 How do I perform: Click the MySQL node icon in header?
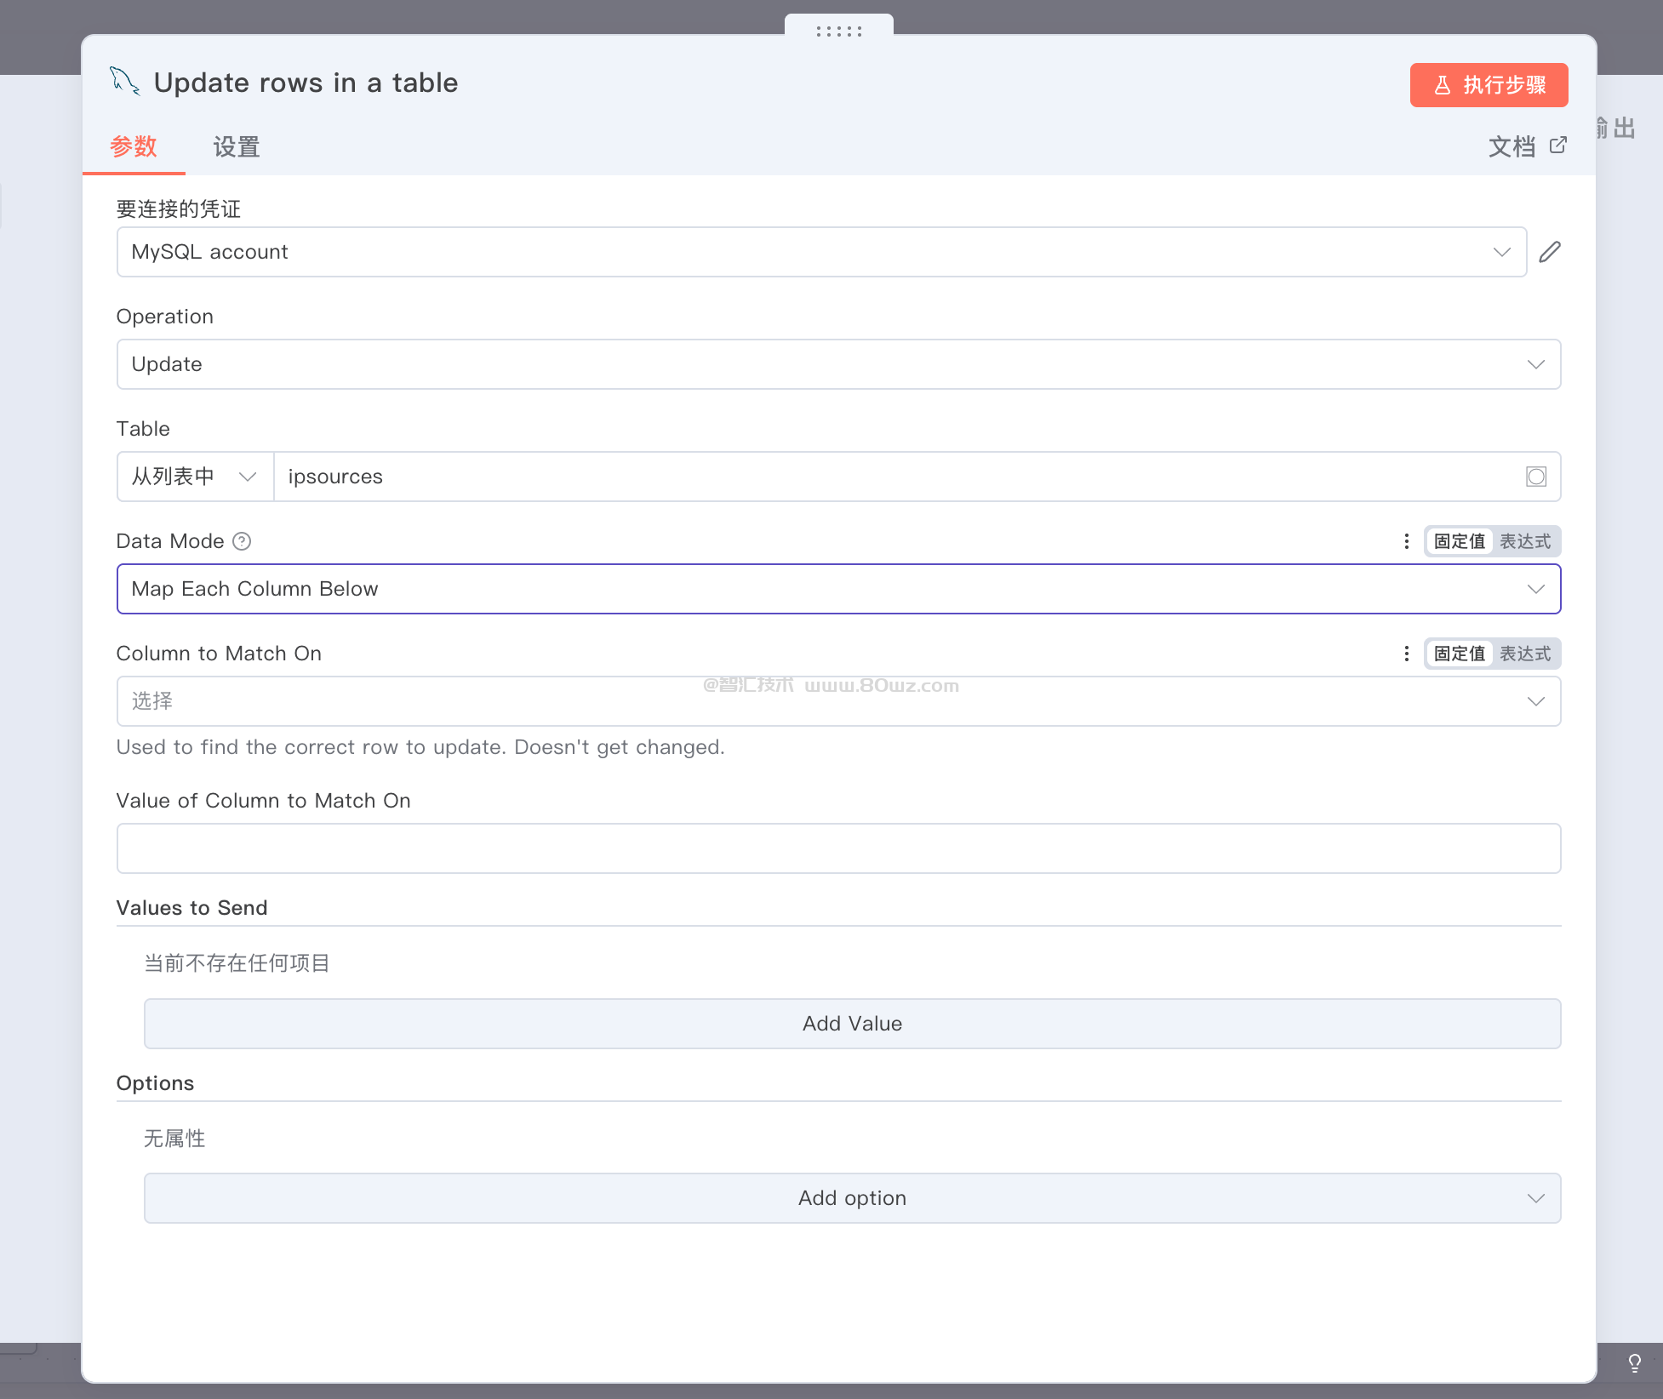(x=125, y=82)
